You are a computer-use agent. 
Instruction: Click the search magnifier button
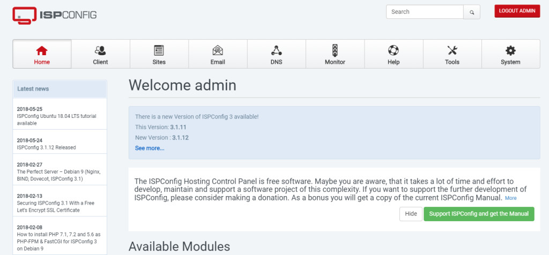pos(472,12)
